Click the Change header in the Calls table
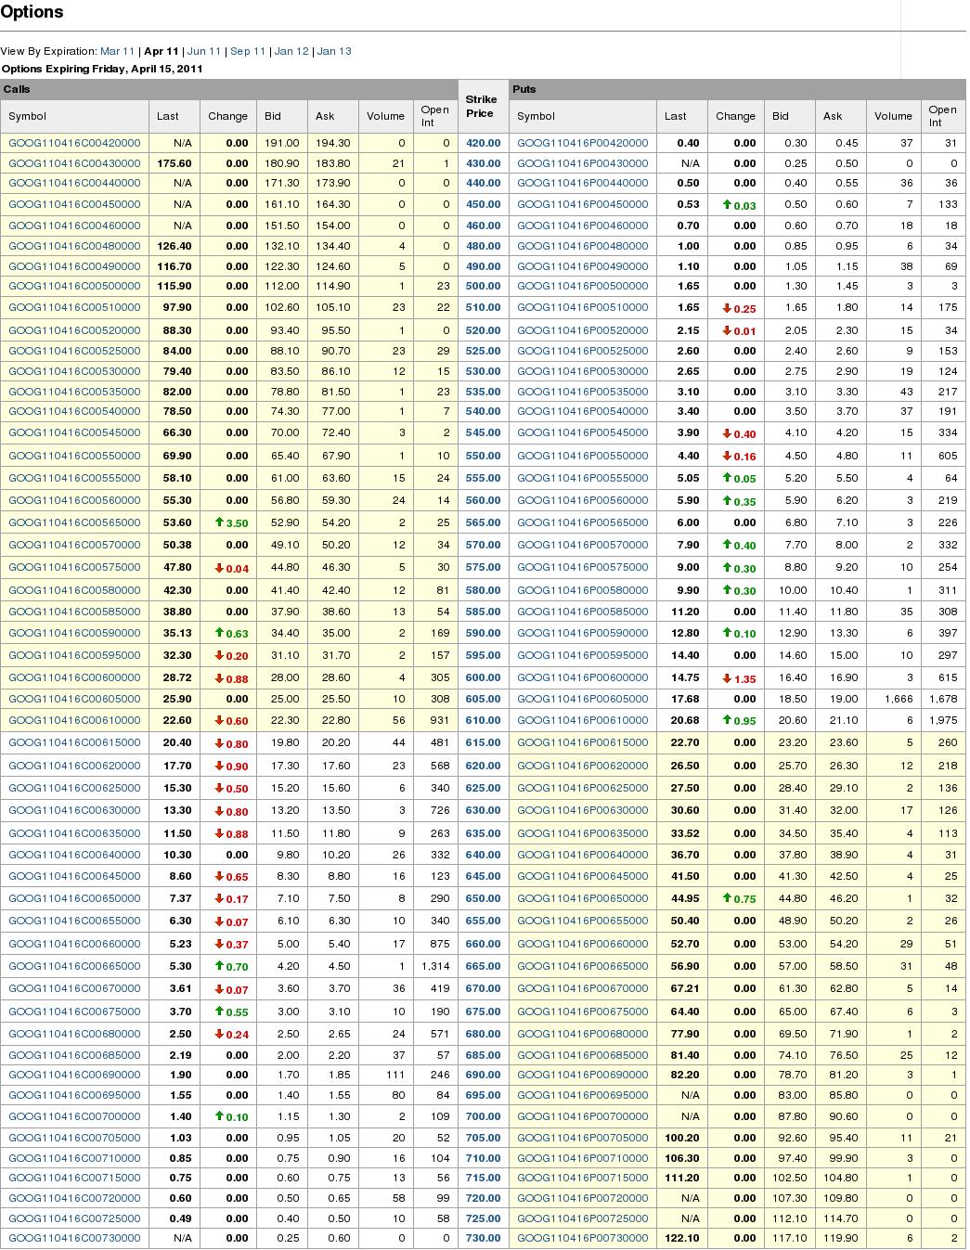 click(x=227, y=116)
